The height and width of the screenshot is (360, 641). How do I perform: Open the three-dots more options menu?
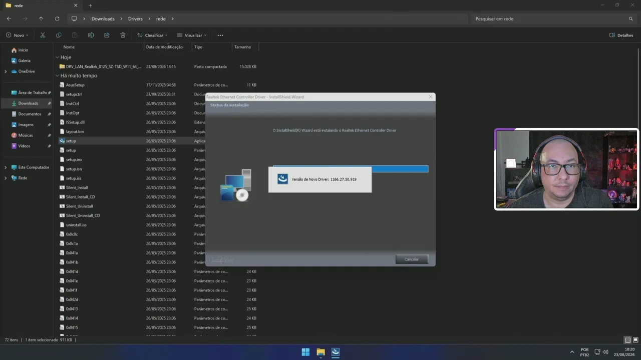[220, 35]
